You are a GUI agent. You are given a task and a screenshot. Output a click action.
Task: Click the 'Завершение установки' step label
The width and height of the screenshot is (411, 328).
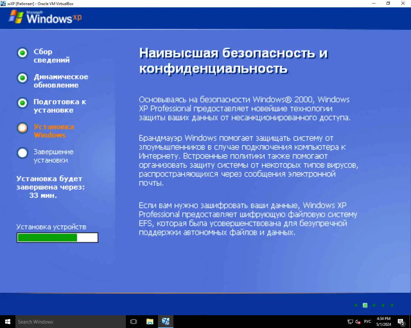(53, 156)
